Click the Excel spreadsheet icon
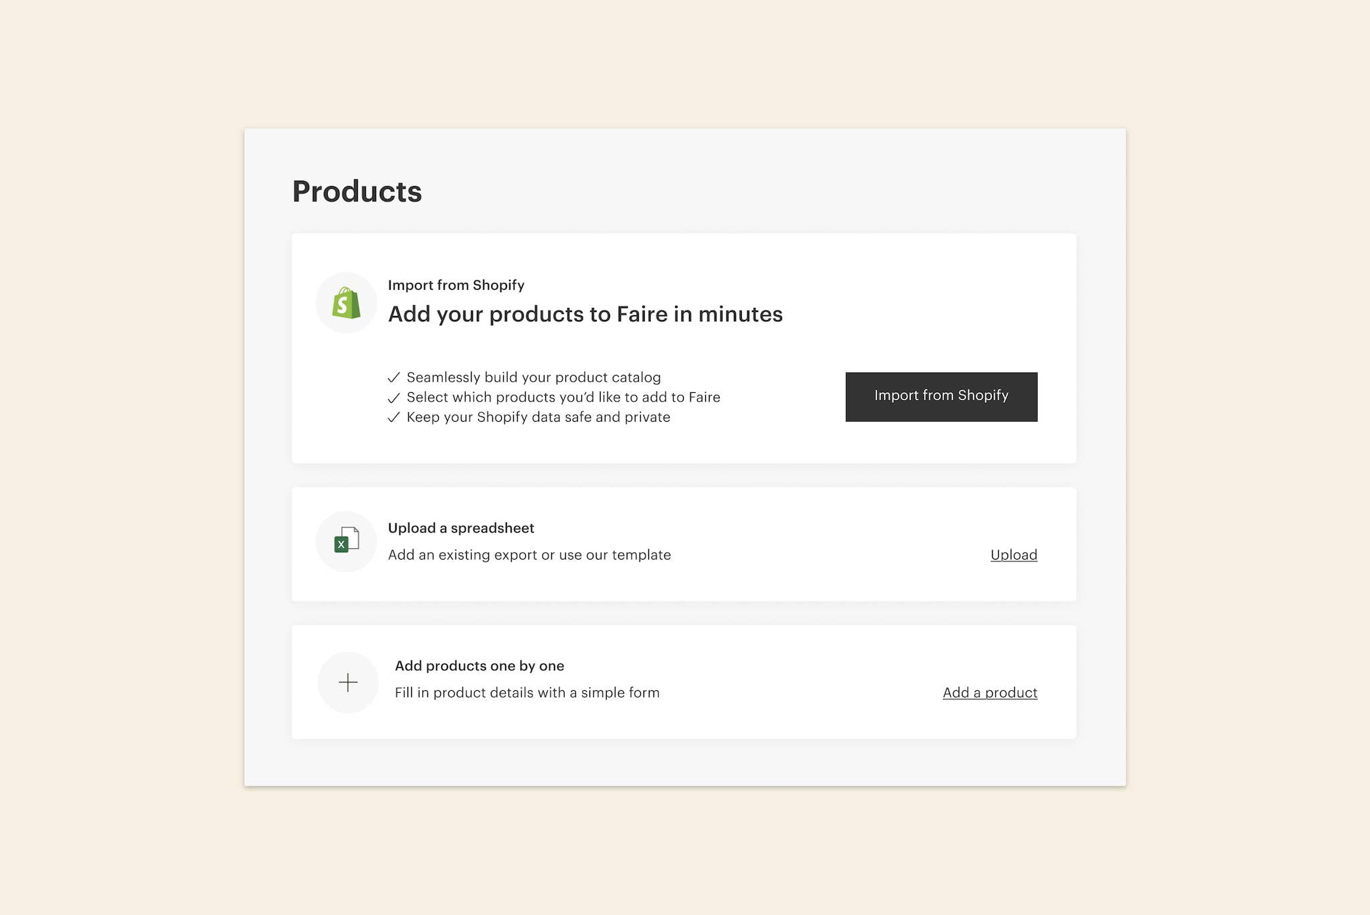This screenshot has height=915, width=1370. click(x=346, y=540)
